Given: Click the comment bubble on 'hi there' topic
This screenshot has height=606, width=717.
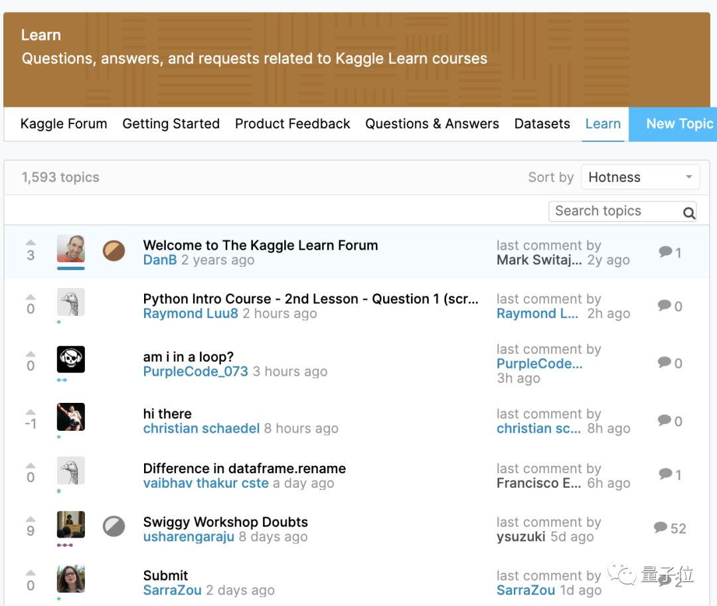Looking at the screenshot, I should point(665,420).
